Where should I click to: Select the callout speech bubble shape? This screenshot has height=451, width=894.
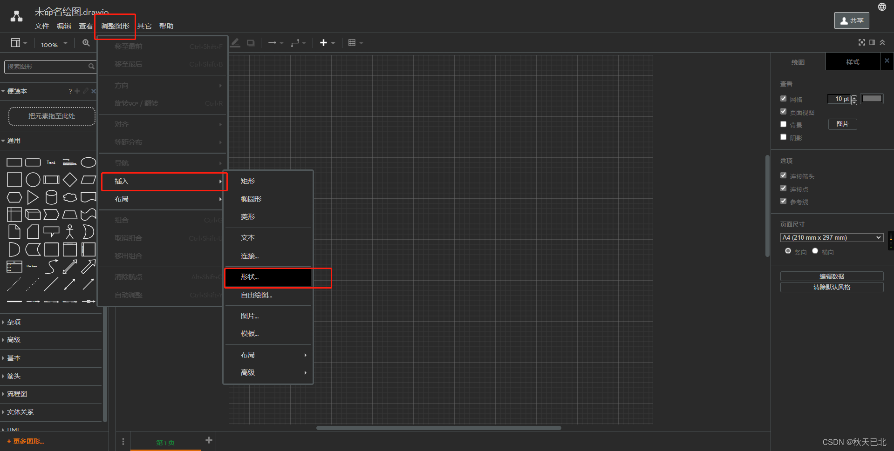(x=51, y=231)
